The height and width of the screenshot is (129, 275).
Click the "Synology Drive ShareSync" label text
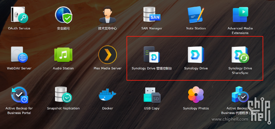pyautogui.click(x=240, y=71)
